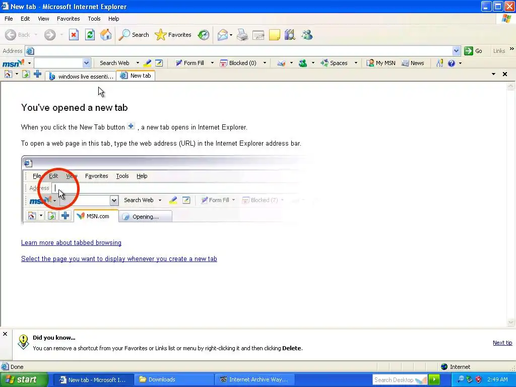Click the link to select the new tab page
The height and width of the screenshot is (387, 516).
point(119,259)
